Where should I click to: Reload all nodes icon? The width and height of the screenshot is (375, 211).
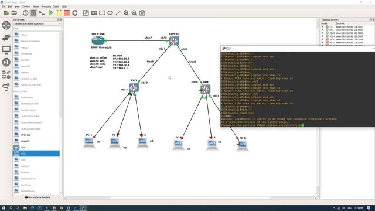coord(75,13)
